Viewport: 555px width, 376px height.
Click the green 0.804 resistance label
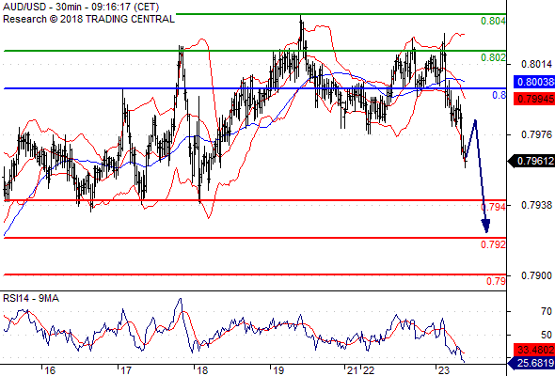pyautogui.click(x=493, y=21)
